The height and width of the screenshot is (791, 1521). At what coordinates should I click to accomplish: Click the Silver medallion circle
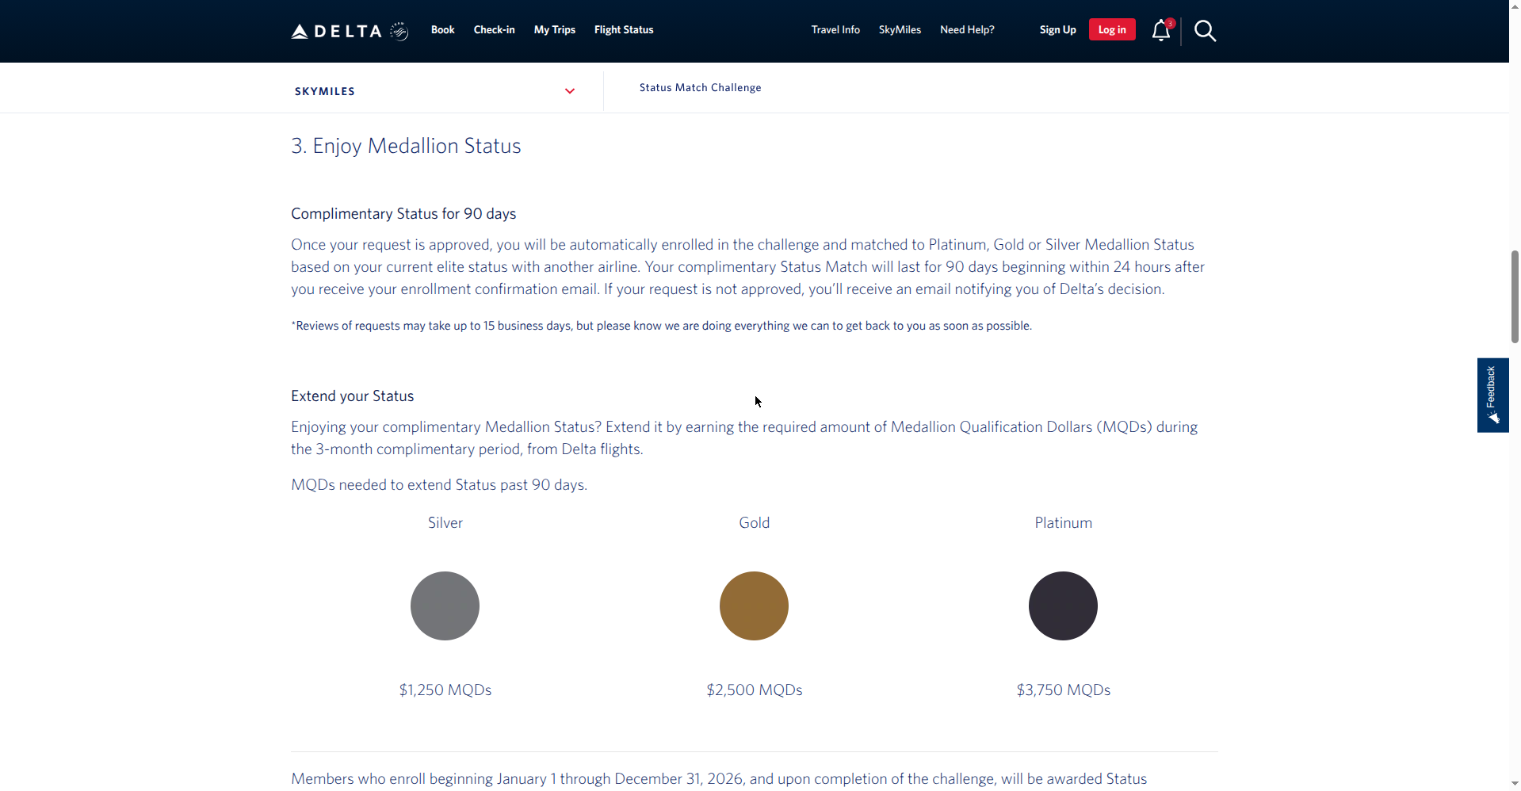[445, 606]
